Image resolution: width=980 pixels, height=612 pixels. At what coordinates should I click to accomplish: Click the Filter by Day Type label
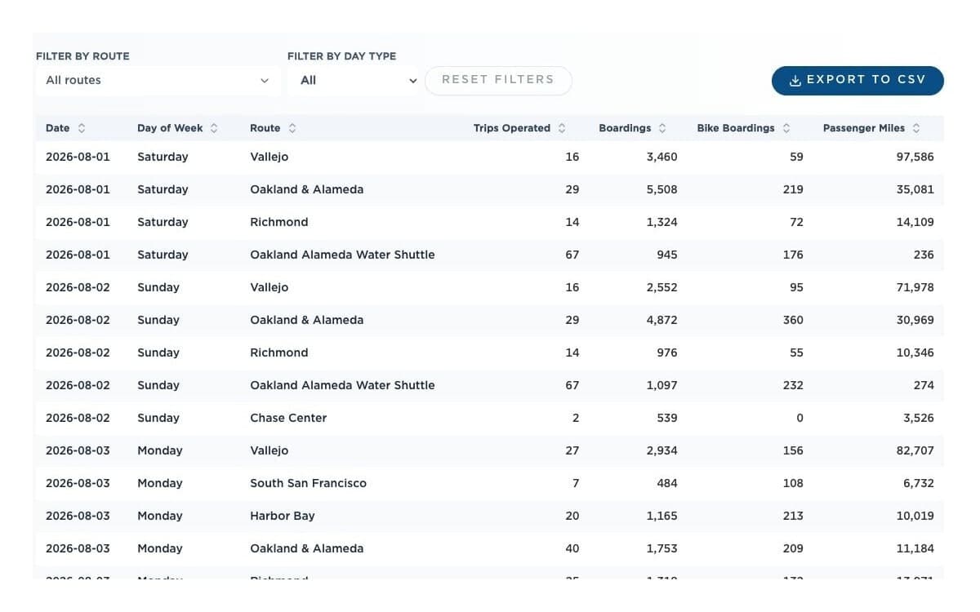click(341, 56)
